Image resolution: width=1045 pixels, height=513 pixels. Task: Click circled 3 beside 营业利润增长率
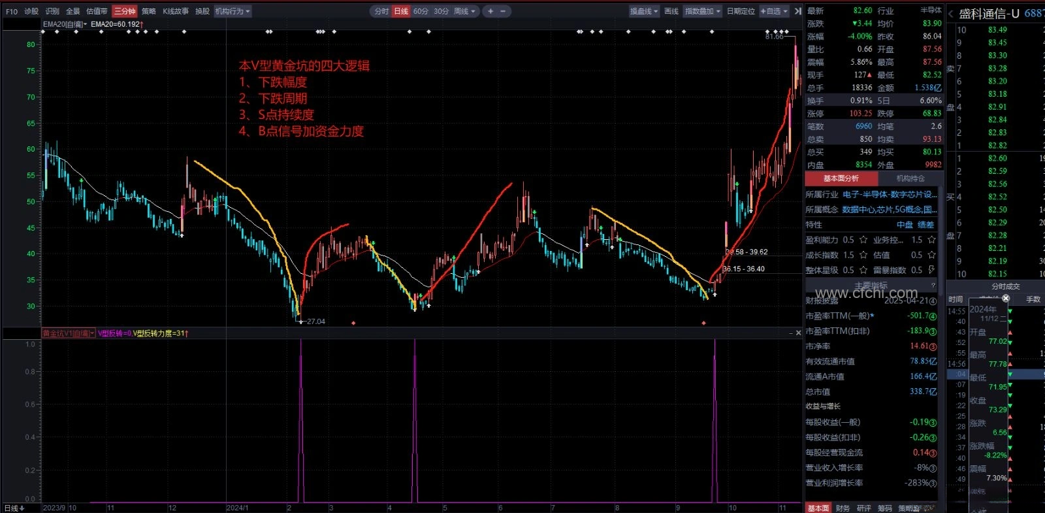[x=933, y=483]
